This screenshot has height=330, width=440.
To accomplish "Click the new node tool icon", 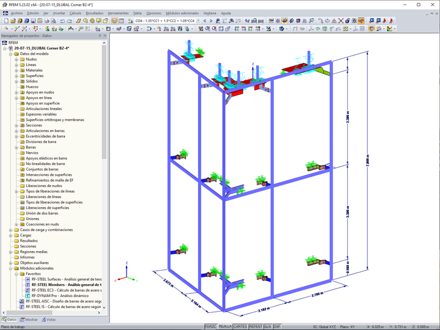I will tap(6, 29).
